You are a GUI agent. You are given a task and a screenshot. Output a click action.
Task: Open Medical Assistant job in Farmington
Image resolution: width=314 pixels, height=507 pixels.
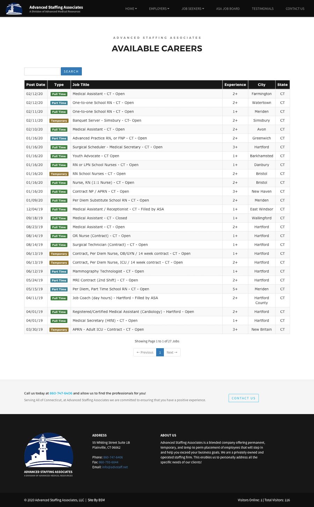tap(99, 94)
